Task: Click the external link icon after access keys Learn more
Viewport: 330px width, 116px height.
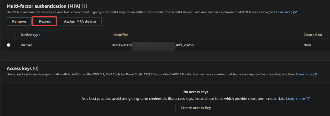Action: click(315, 75)
